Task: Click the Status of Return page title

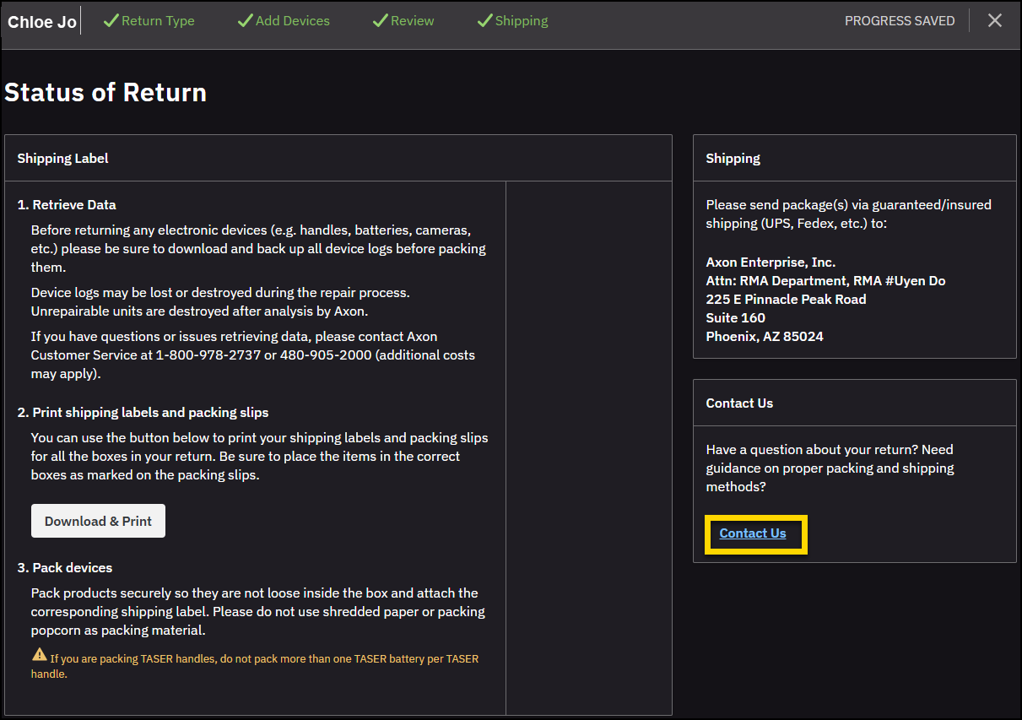Action: click(105, 92)
